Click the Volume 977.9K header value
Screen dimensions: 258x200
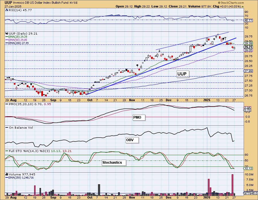pos(200,6)
